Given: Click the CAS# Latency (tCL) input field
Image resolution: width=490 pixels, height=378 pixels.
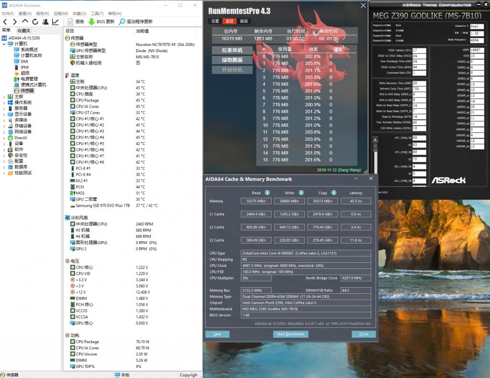Looking at the screenshot, I should pyautogui.click(x=418, y=50).
